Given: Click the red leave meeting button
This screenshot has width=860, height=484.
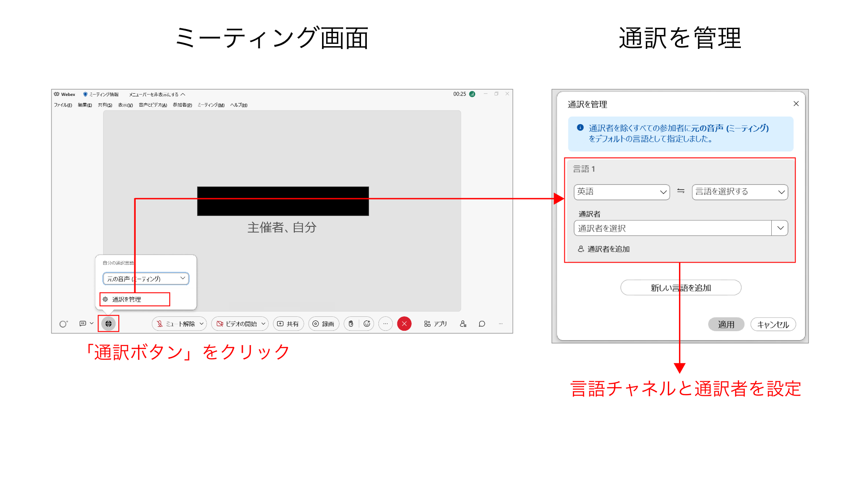Looking at the screenshot, I should click(x=404, y=324).
